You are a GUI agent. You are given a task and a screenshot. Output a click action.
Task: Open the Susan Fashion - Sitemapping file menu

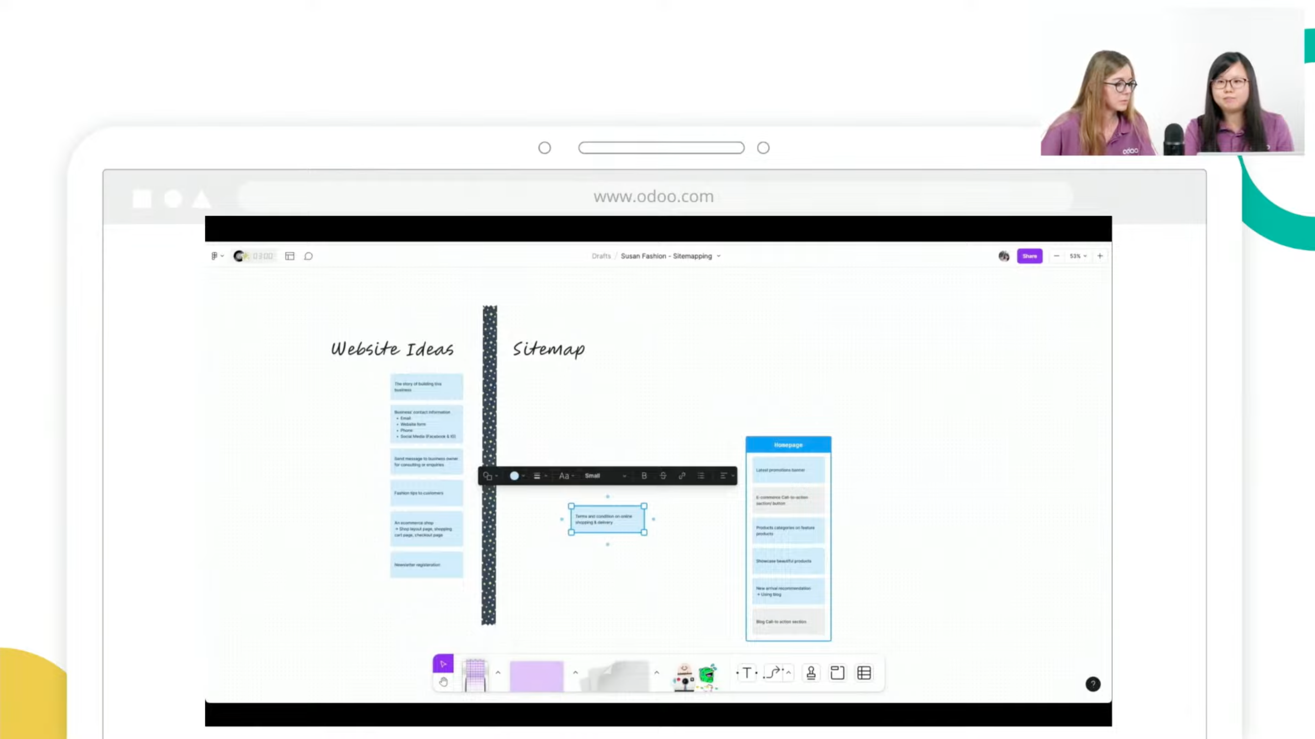[x=670, y=256]
